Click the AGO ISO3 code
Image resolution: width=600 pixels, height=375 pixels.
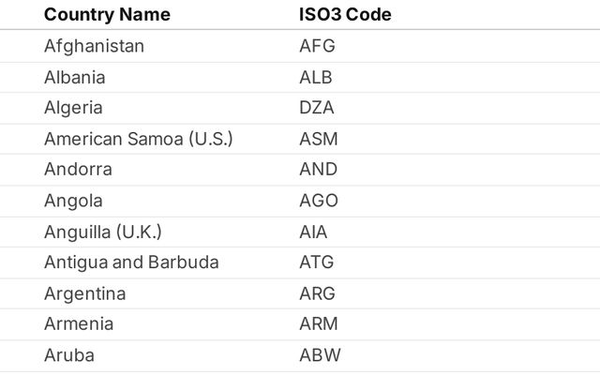(x=319, y=201)
